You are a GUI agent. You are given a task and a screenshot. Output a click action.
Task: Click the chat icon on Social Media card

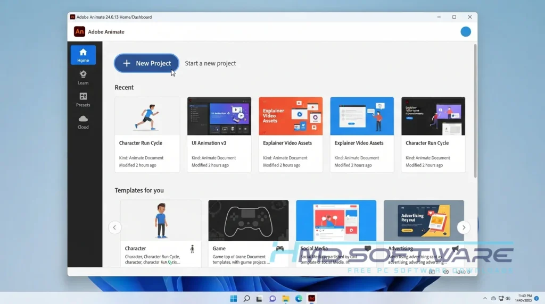pos(367,249)
